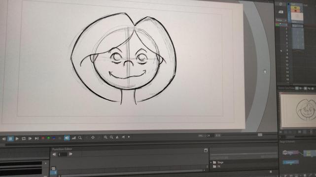Toggle the blue channel button
Image resolution: width=316 pixels, height=177 pixels.
(x=54, y=138)
